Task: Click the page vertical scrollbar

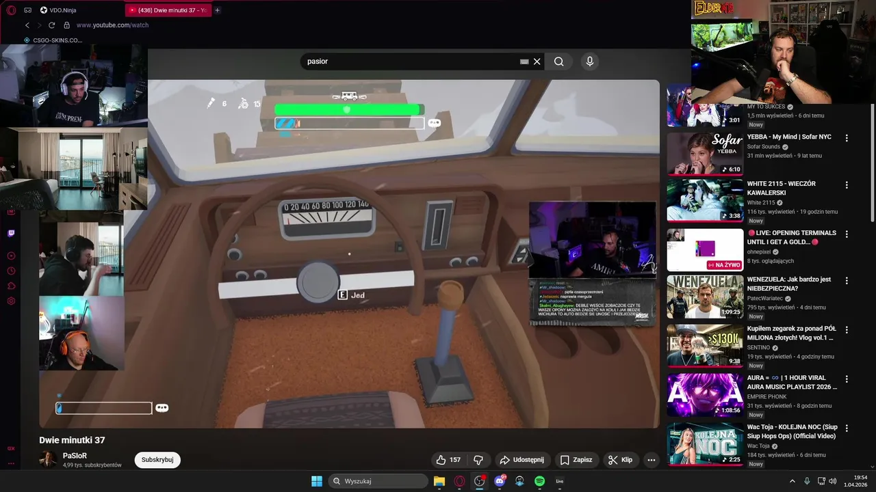Action: coord(872,163)
